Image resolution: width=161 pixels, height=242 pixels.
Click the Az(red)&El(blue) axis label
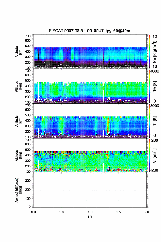18,190
